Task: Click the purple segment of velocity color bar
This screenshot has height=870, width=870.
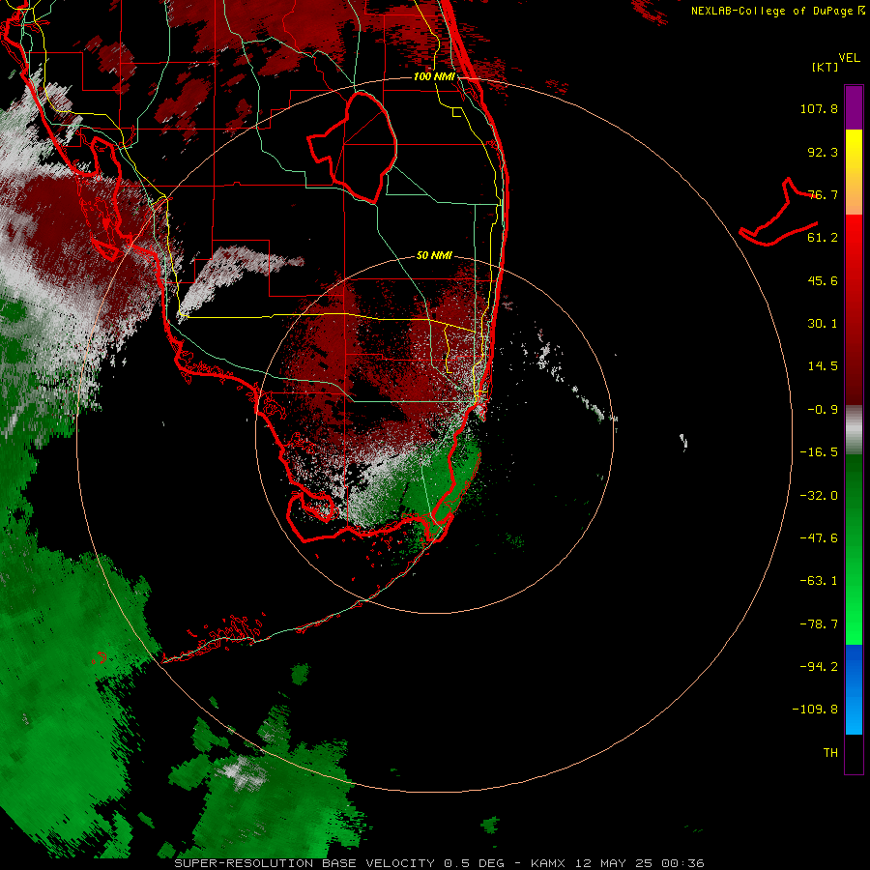Action: [854, 107]
